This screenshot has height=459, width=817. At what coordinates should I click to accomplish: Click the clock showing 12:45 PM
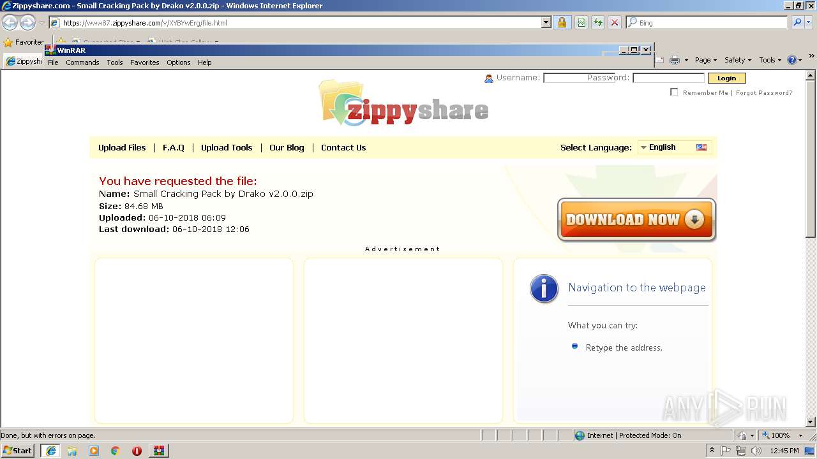[784, 451]
